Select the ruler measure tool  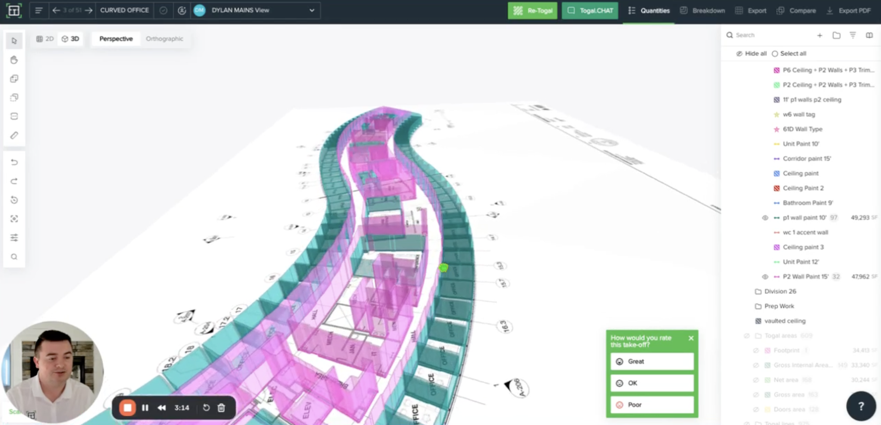click(x=14, y=135)
